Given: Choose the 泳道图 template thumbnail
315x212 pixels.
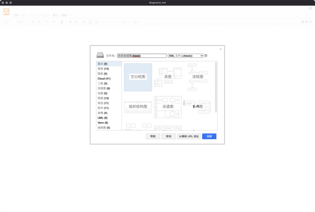Looking at the screenshot, I should [x=168, y=107].
